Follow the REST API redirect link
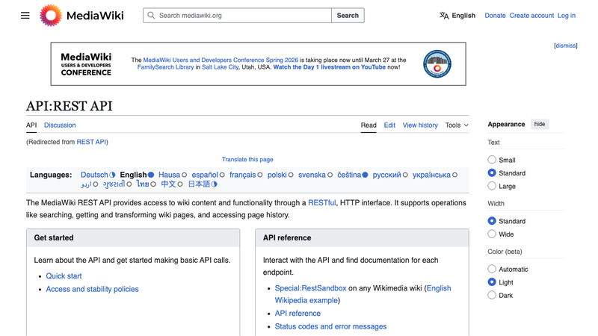Viewport: 598px width, 336px height. pyautogui.click(x=91, y=142)
